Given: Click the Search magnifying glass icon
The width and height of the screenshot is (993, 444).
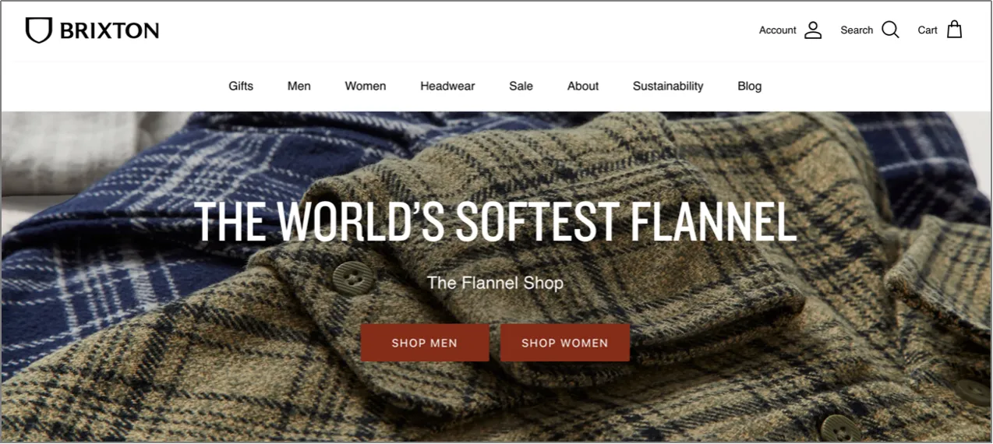Looking at the screenshot, I should coord(890,30).
